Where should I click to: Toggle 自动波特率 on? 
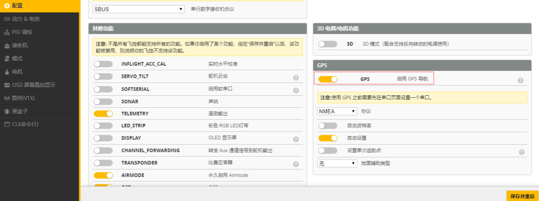pos(327,125)
